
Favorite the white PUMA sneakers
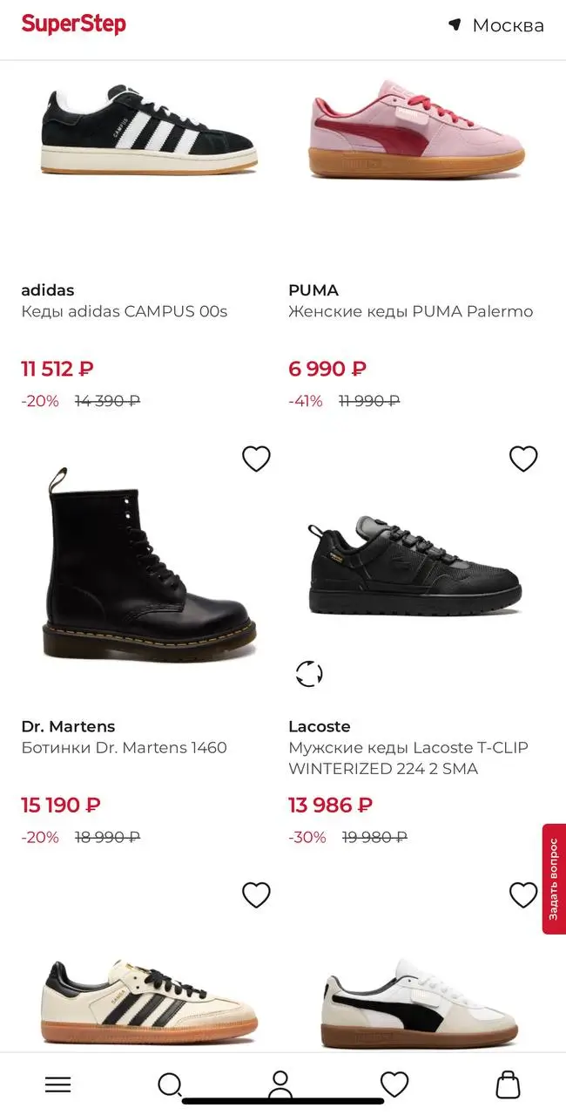pos(523,894)
